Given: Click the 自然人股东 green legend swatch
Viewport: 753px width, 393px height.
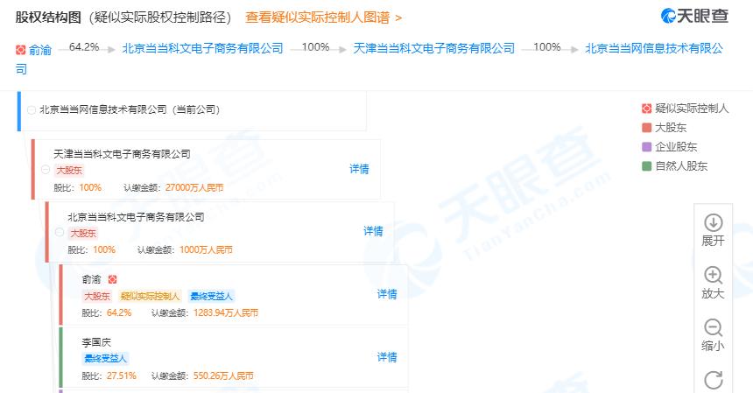Looking at the screenshot, I should point(647,166).
